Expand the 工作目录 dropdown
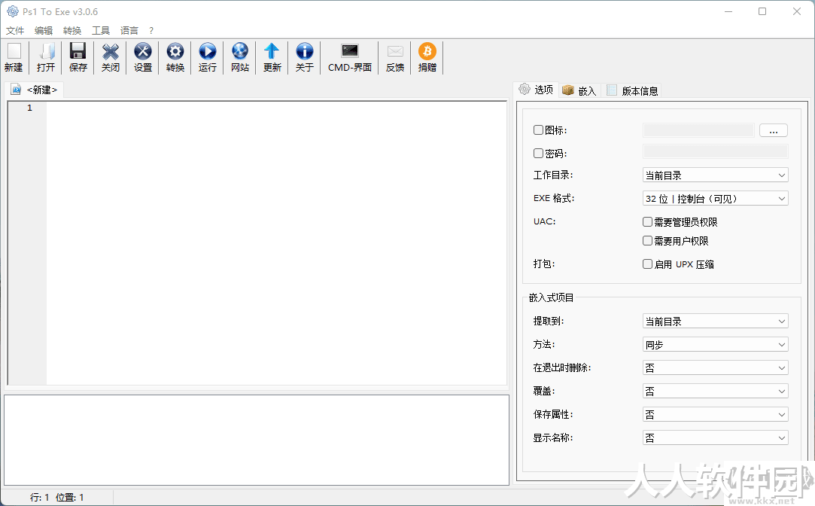Viewport: 815px width, 506px height. click(x=715, y=175)
